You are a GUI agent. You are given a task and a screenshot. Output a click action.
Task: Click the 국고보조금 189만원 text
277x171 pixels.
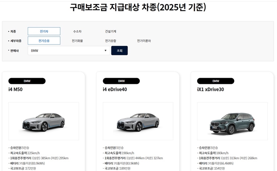pos(117,168)
